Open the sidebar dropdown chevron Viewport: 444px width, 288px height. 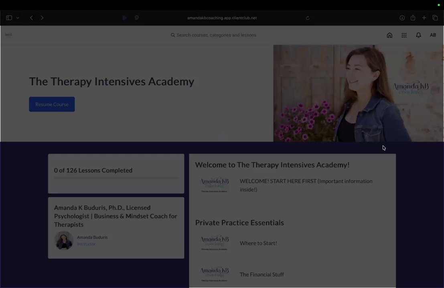coord(18,18)
